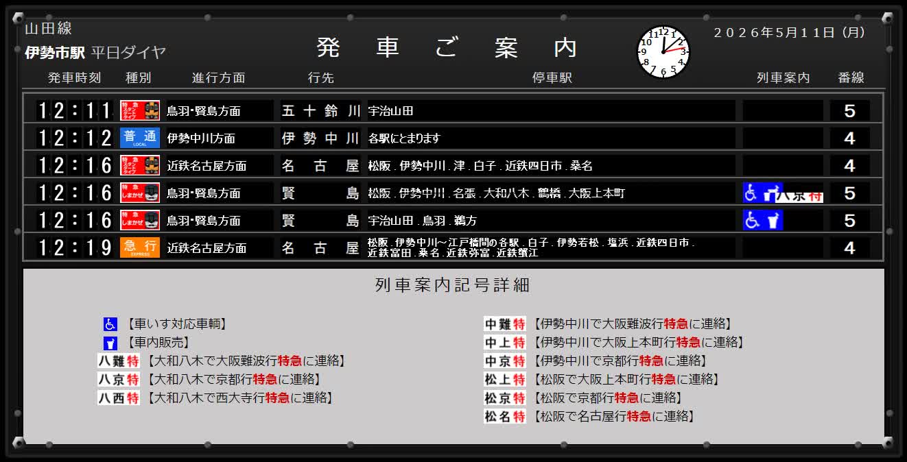Click the description 伊勢中川で京都行特急に連絡

click(620, 361)
